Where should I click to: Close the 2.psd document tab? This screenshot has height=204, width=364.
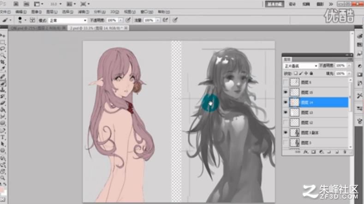tap(125, 28)
